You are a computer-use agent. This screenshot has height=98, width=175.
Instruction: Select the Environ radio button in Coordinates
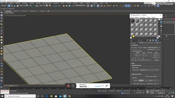click(x=138, y=48)
